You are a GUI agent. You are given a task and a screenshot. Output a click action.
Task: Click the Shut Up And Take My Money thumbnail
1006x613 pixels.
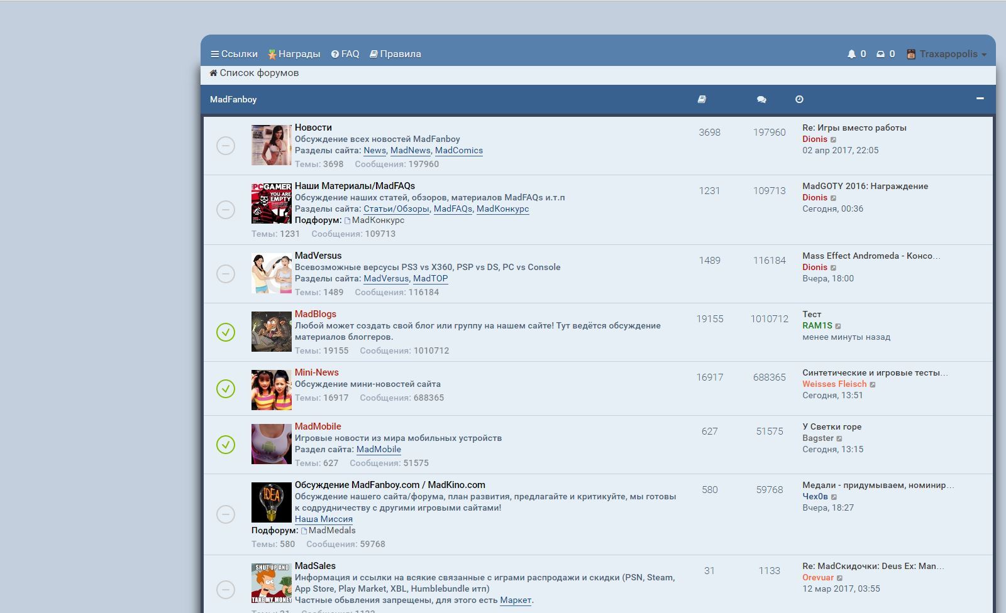pyautogui.click(x=272, y=583)
